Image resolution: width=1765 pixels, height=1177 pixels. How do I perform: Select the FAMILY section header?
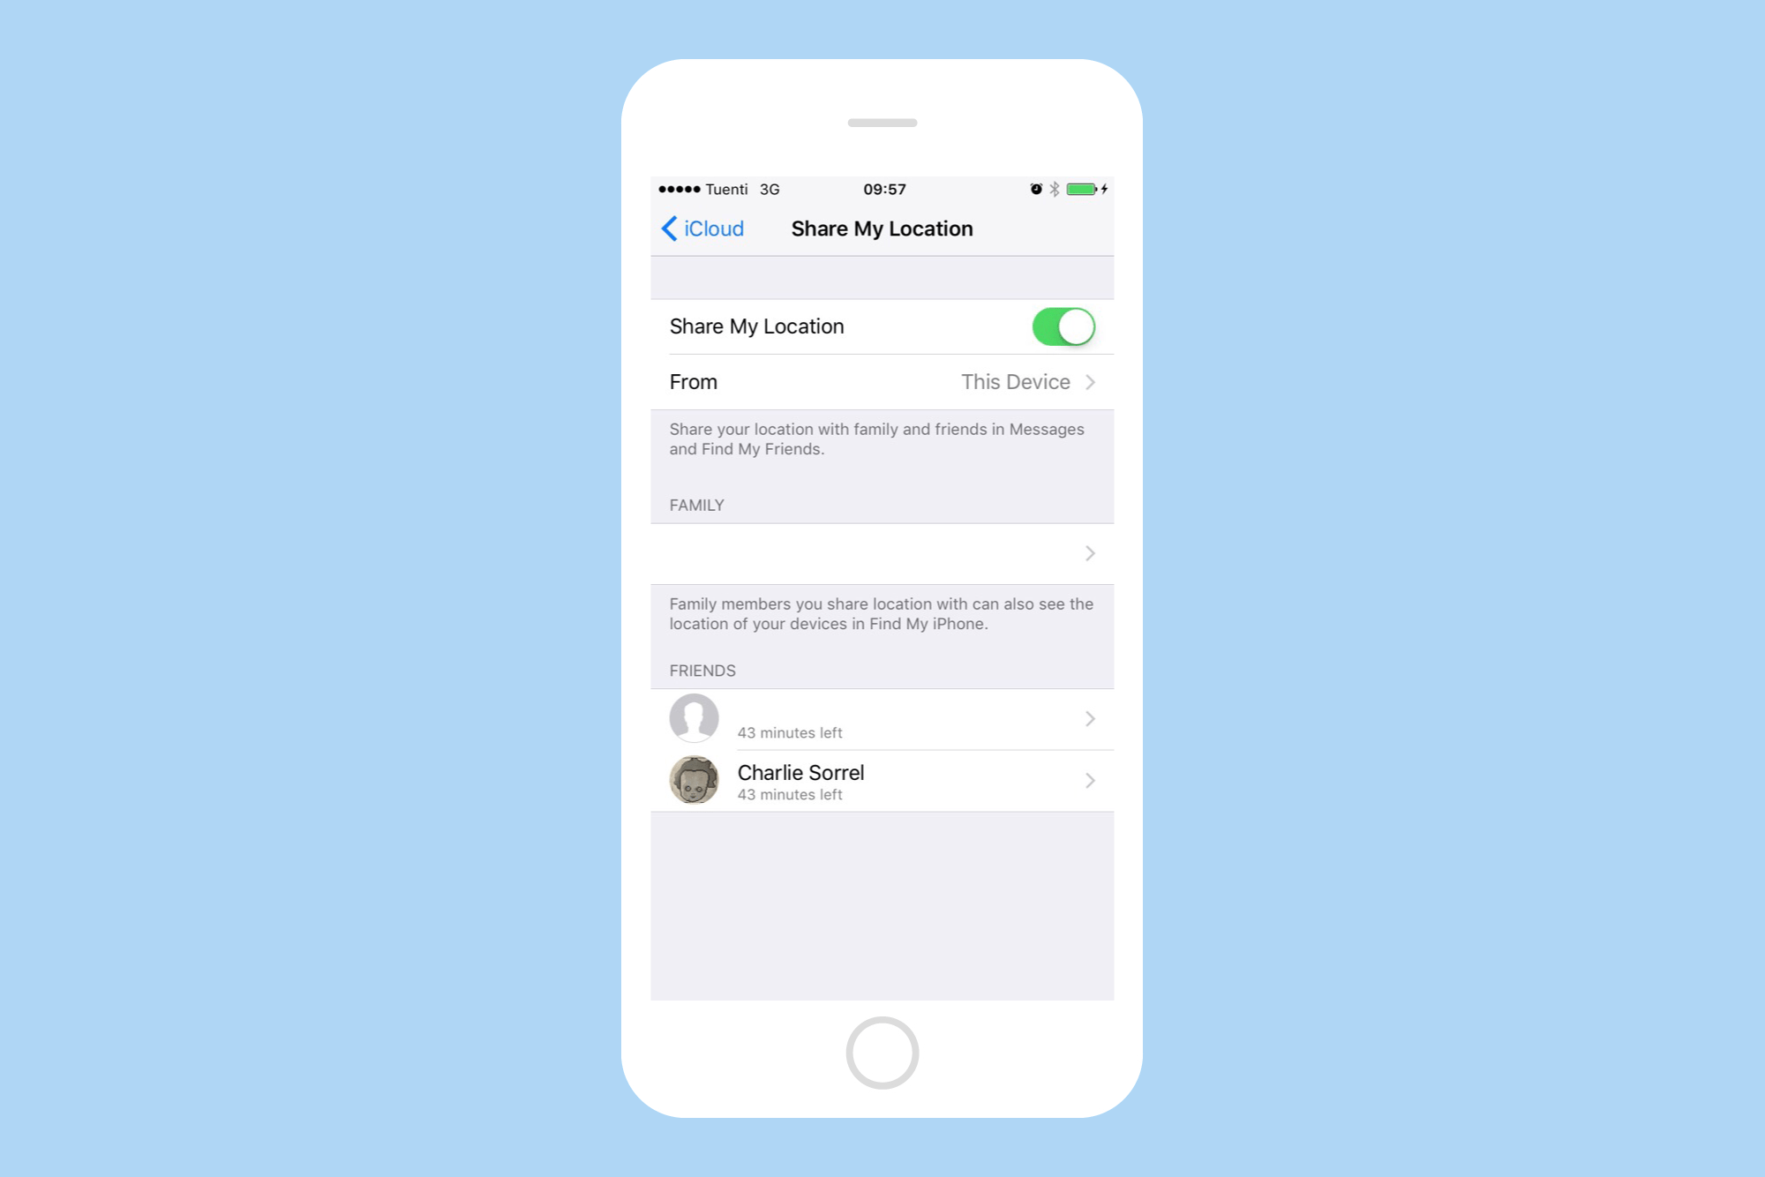coord(696,505)
